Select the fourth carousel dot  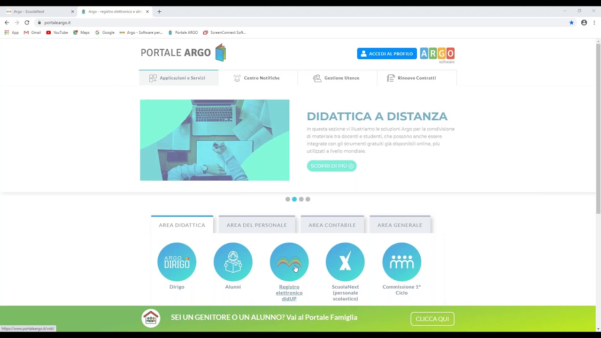308,199
